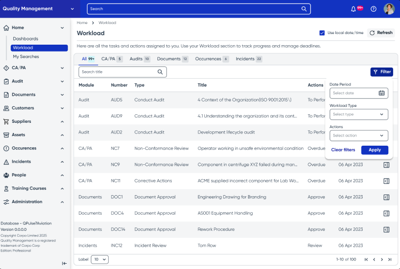400x269 pixels.
Task: Click the Tom Row title cell
Action: click(x=206, y=246)
